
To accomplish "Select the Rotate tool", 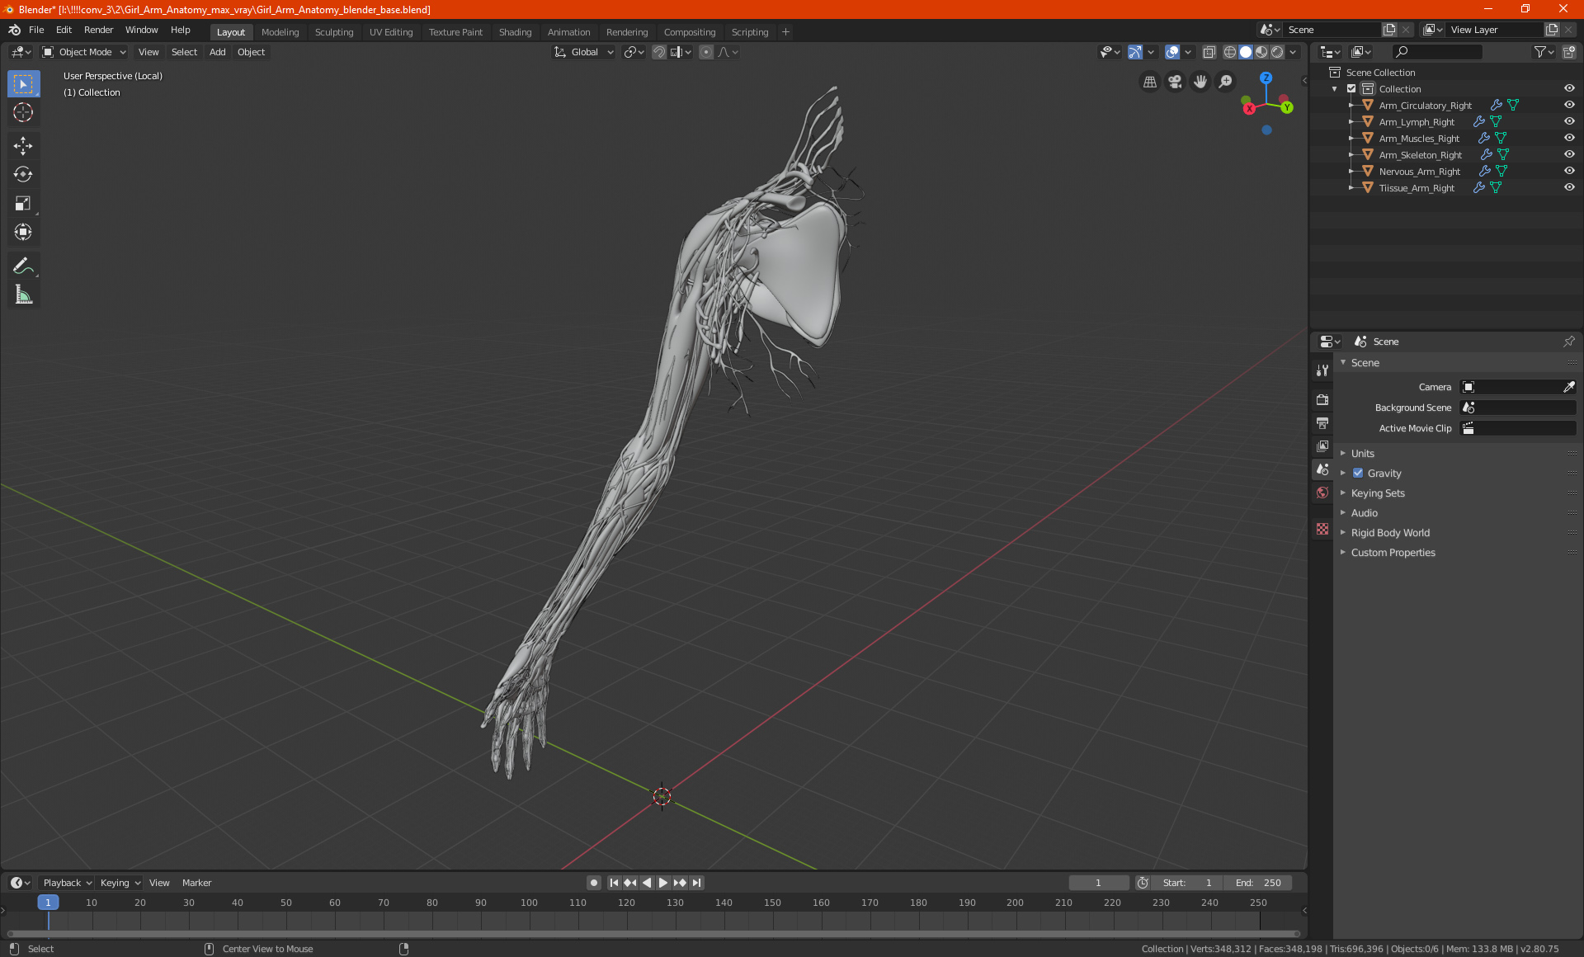I will click(x=23, y=175).
